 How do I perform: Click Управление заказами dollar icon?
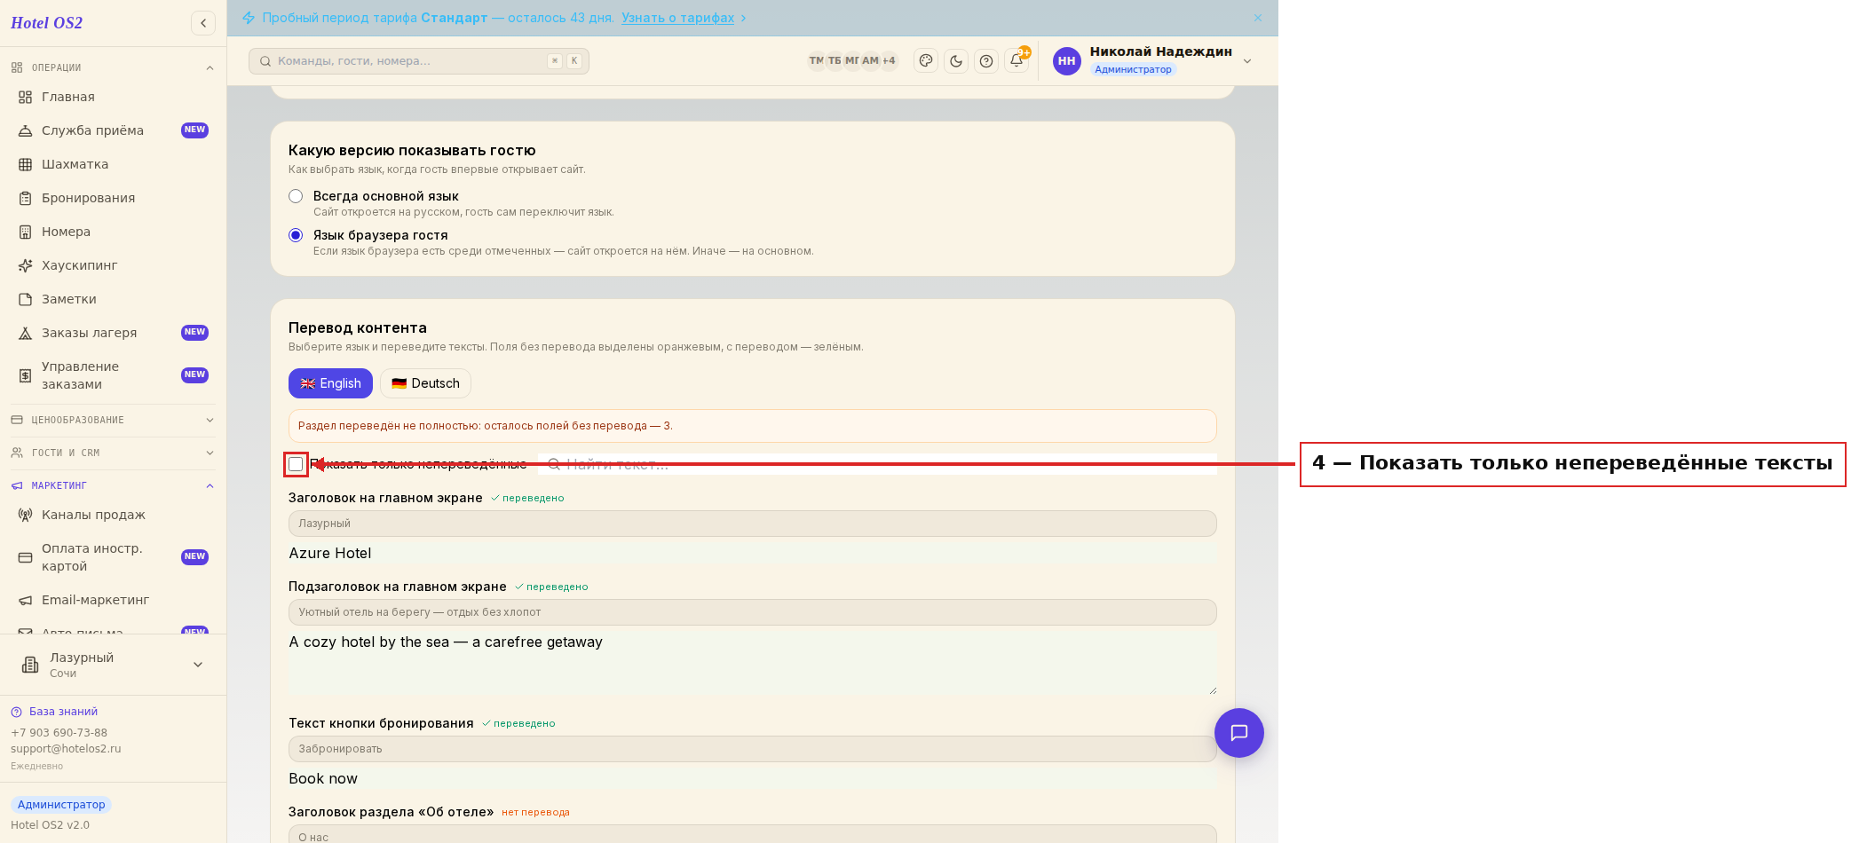tap(26, 375)
